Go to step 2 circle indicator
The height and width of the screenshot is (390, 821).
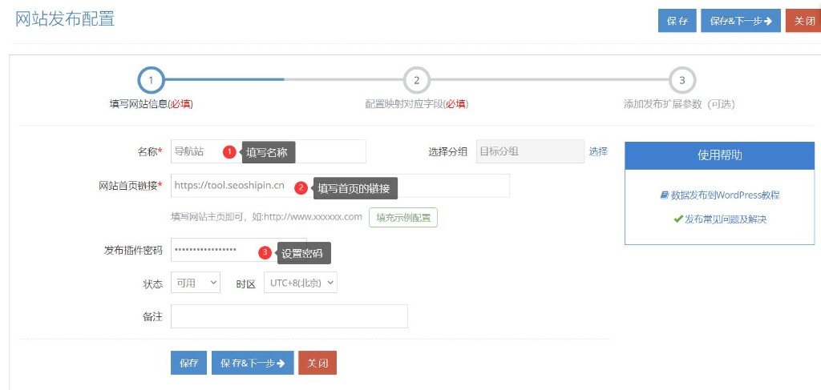coord(416,80)
